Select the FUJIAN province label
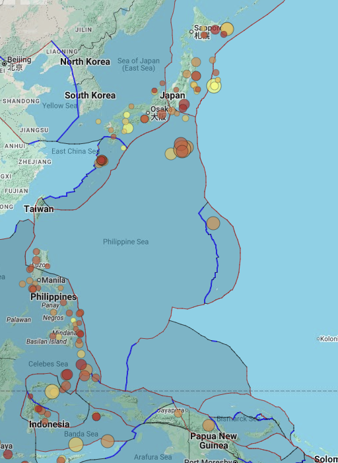Screen dimensions: 338x463 pos(17,191)
